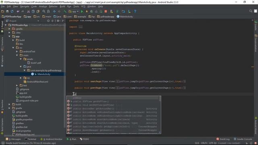Click the green Run app button
The image size is (258, 145).
(x=82, y=11)
